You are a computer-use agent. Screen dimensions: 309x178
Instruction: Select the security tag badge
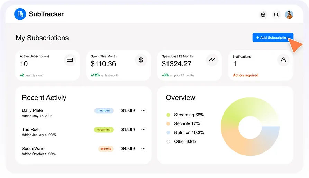click(106, 149)
